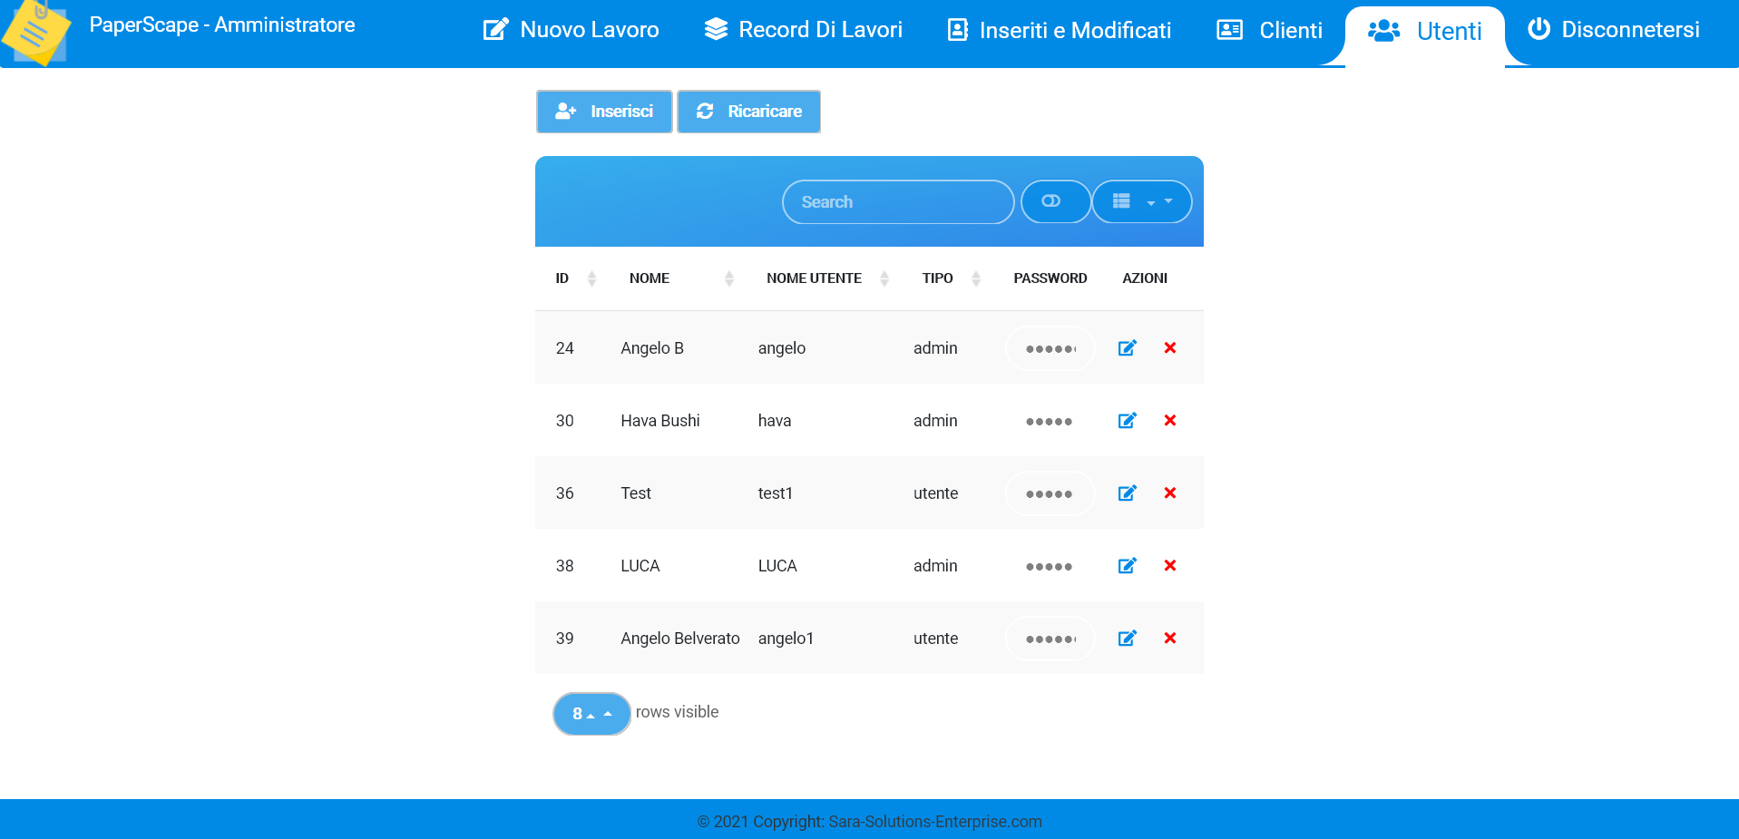1739x839 pixels.
Task: Remove user Angelo B using red X
Action: (1169, 348)
